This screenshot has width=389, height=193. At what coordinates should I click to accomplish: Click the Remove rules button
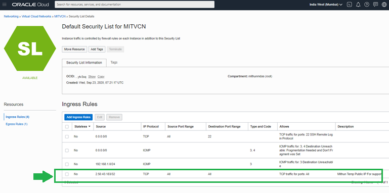click(114, 117)
